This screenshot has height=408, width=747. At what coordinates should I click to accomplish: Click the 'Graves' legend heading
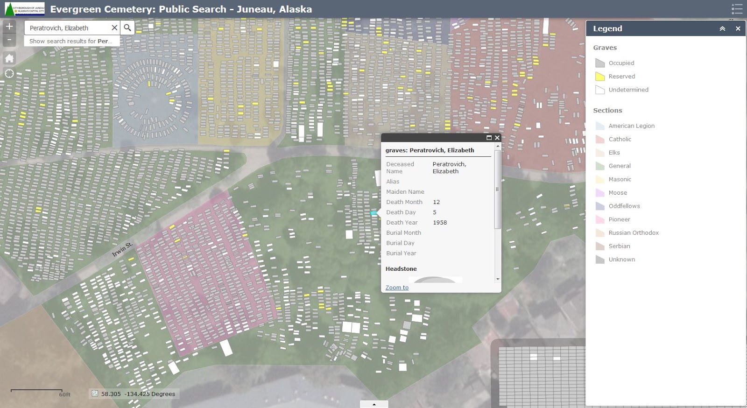coord(605,48)
